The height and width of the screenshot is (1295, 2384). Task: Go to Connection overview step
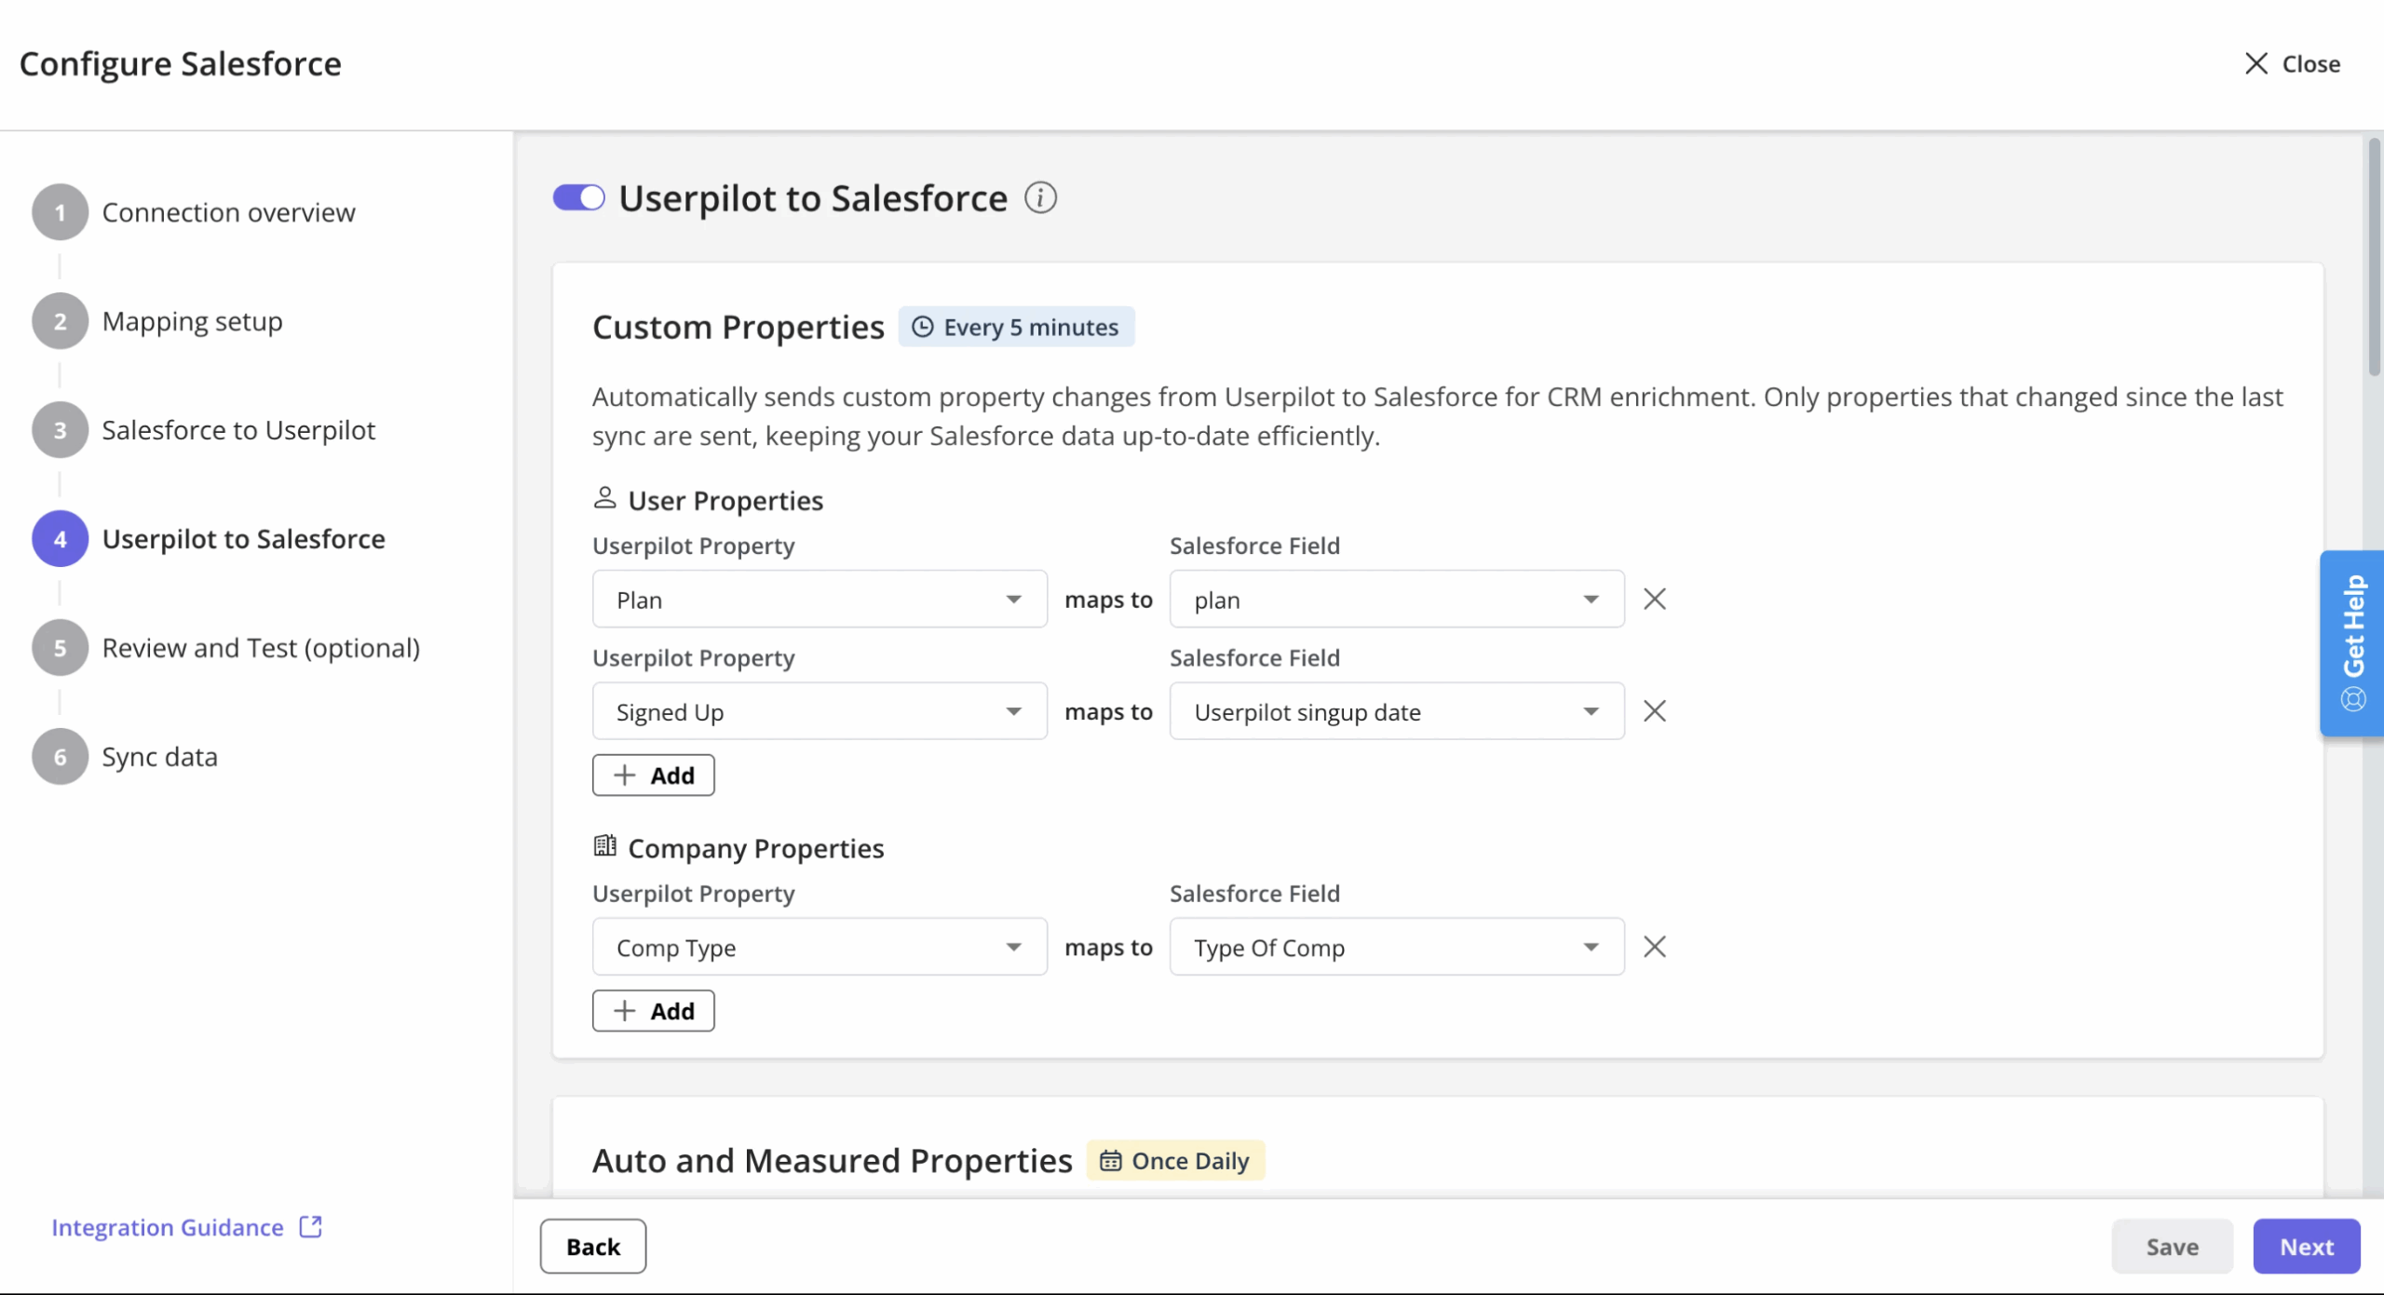coord(228,212)
